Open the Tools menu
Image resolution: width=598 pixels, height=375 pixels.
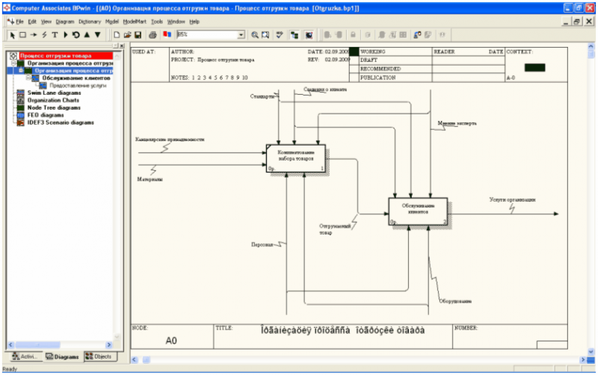click(157, 22)
